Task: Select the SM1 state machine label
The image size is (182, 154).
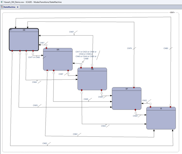Action: (172, 12)
